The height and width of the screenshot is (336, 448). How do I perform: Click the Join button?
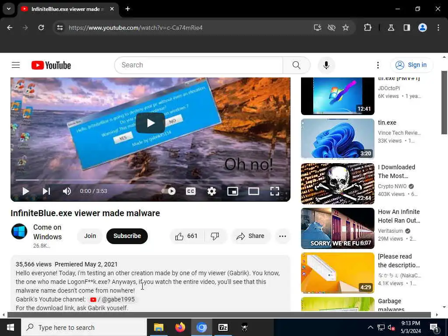90,236
